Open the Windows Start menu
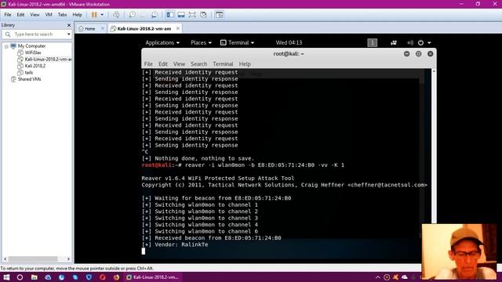Viewport: 502px width, 282px height. (6, 277)
